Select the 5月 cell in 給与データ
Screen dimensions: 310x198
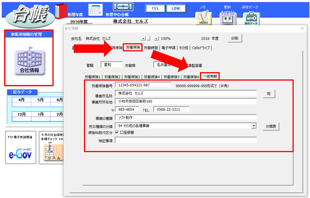(x=41, y=100)
